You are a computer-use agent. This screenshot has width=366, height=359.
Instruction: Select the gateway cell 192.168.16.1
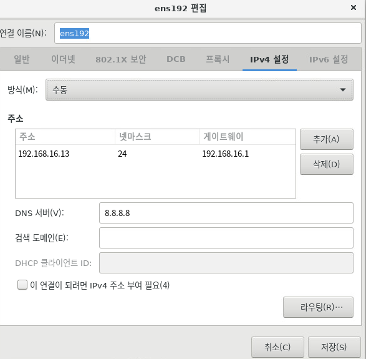point(226,154)
